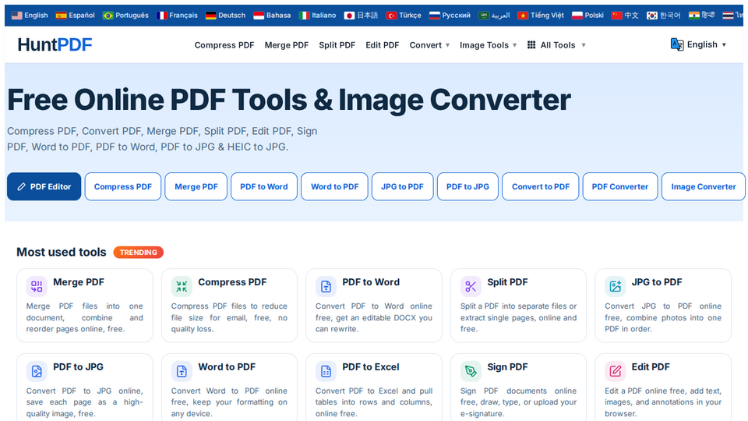Expand the Convert dropdown menu
The image size is (748, 421).
coord(429,45)
